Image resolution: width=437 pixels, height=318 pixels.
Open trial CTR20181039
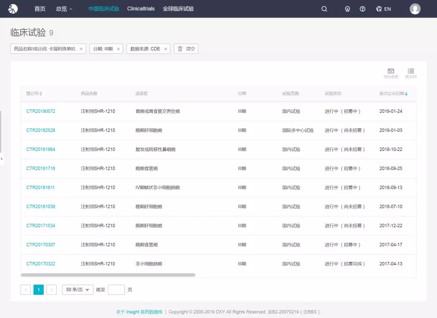point(41,207)
